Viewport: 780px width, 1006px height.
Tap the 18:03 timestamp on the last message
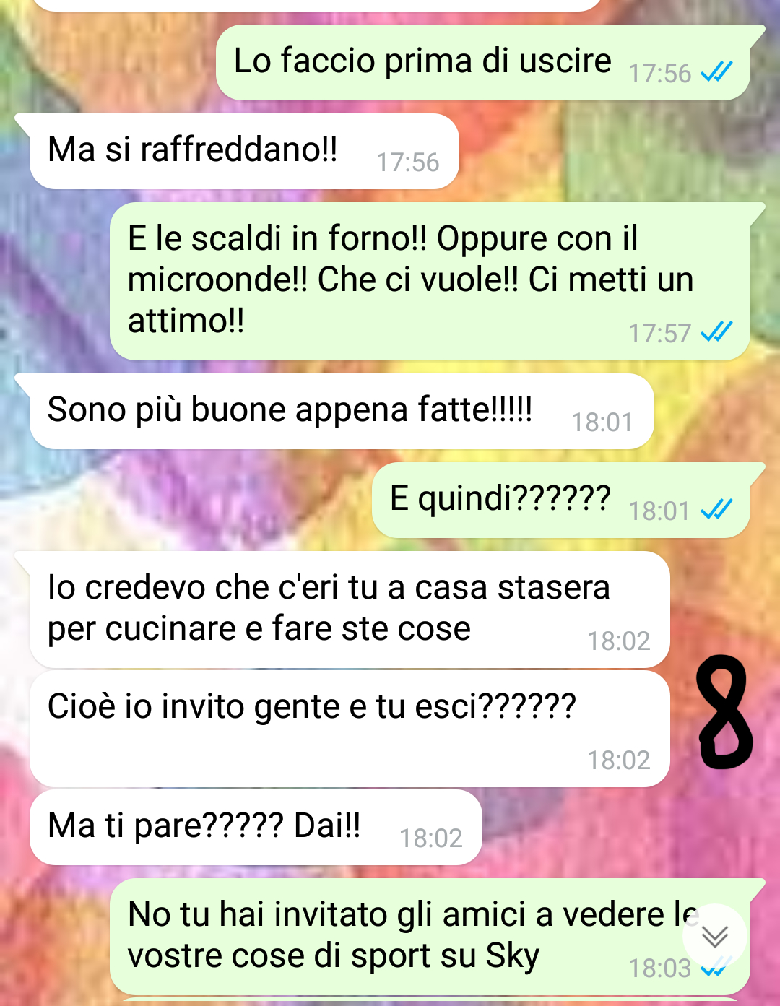click(660, 968)
